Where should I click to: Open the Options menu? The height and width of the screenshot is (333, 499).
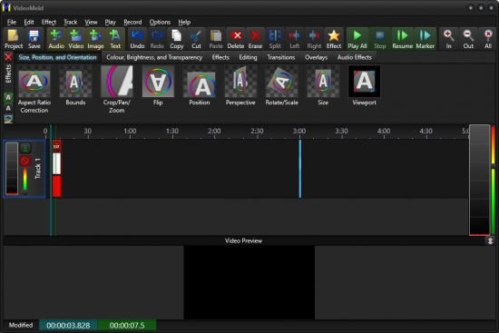click(160, 22)
